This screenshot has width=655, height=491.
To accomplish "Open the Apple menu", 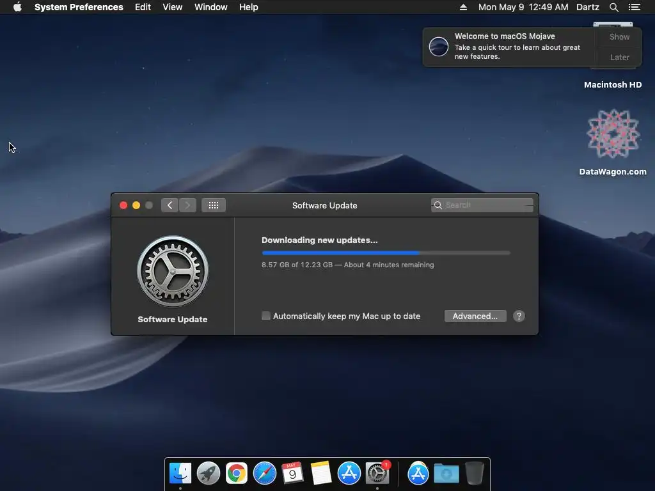I will click(x=17, y=7).
